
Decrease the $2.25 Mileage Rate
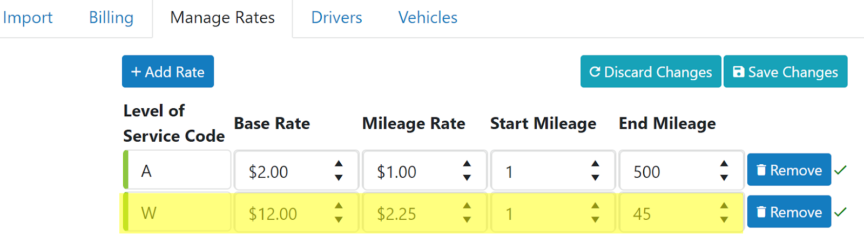coord(467,219)
